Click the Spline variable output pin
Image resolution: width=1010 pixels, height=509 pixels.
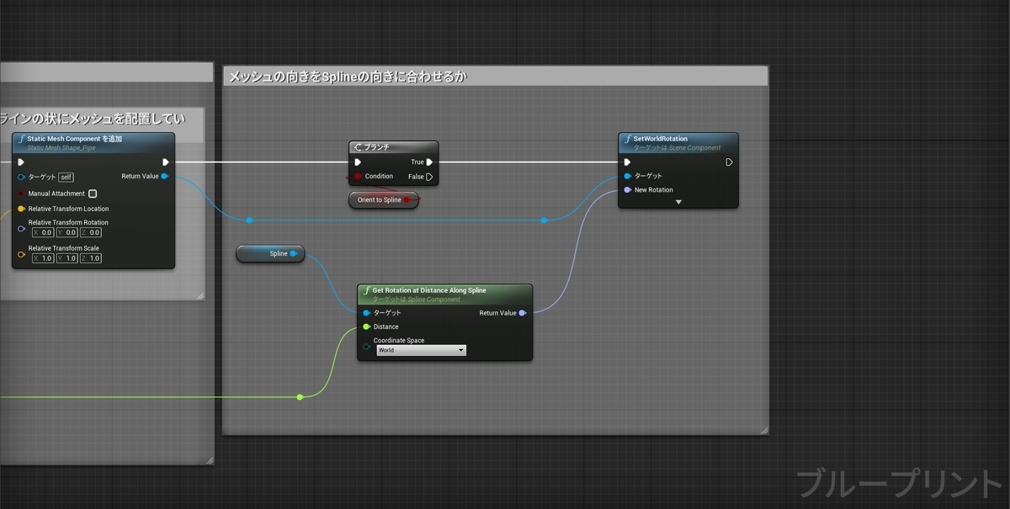click(294, 253)
